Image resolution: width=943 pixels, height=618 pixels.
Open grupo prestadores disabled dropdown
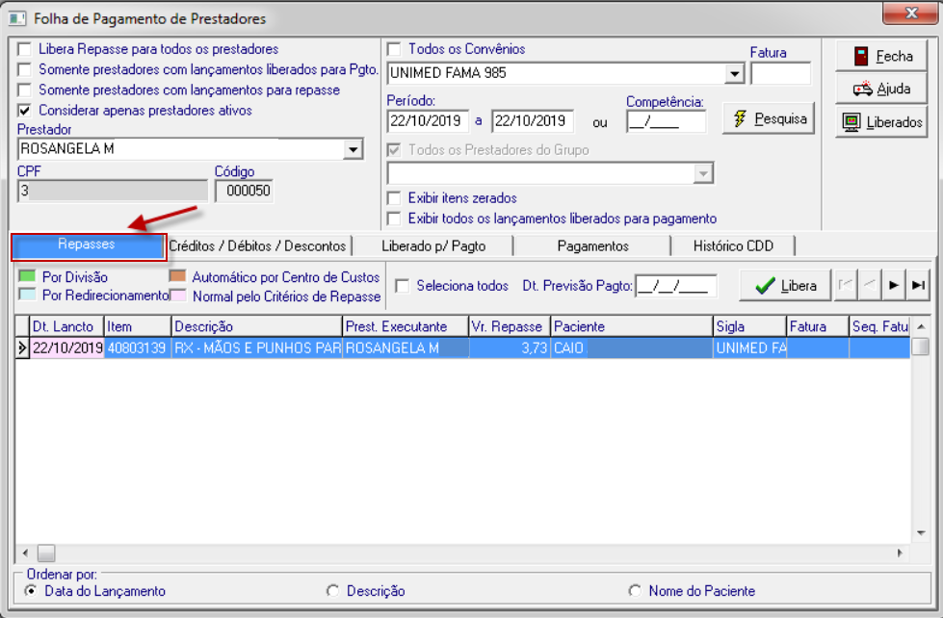[x=702, y=173]
